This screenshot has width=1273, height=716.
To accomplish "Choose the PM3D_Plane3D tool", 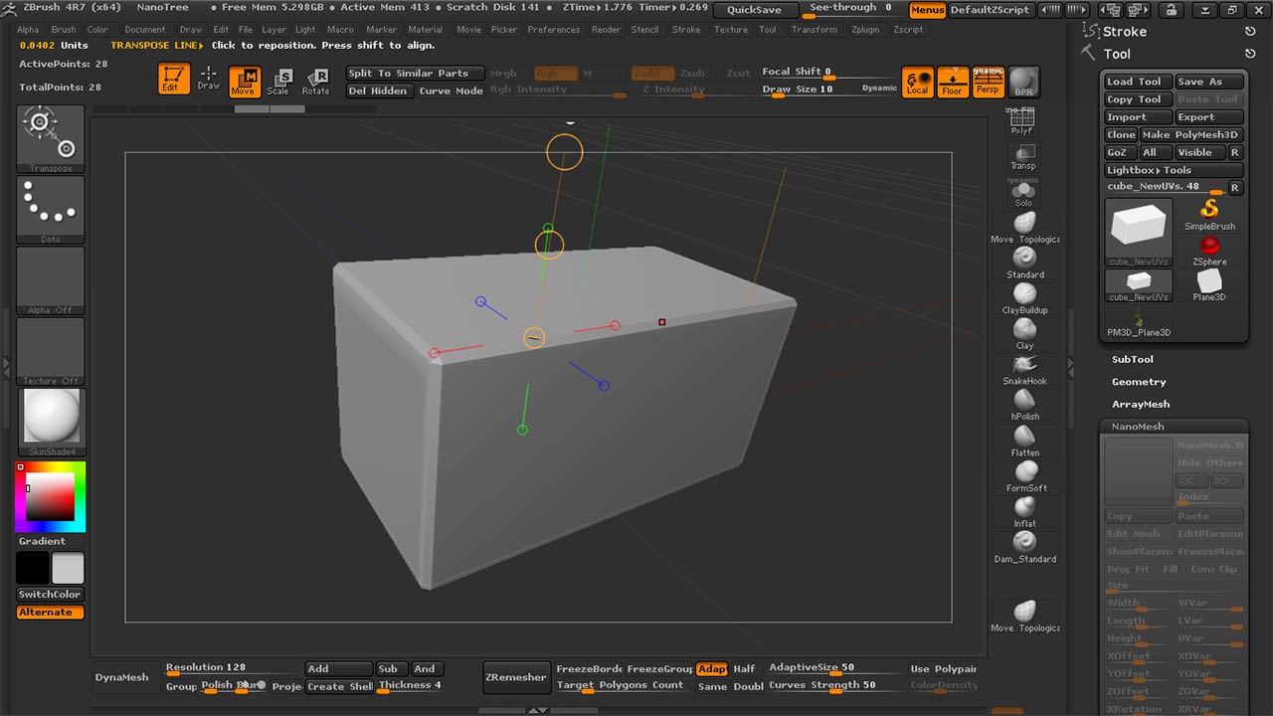I will click(1139, 321).
